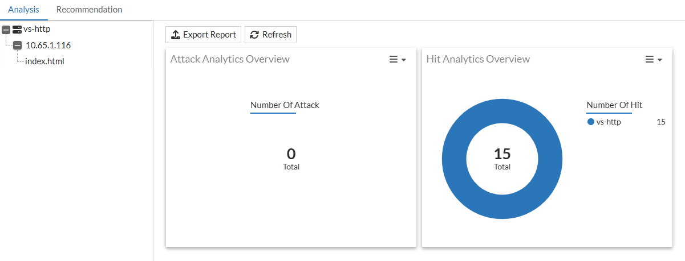Click the Number Of Attack heading
Image resolution: width=685 pixels, height=261 pixels.
285,105
